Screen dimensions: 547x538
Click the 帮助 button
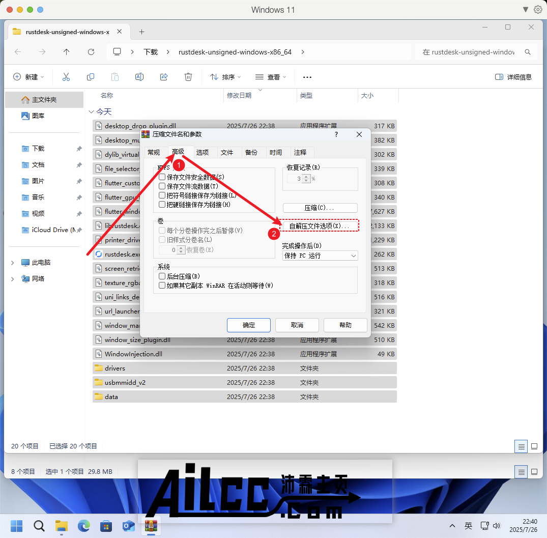click(346, 325)
